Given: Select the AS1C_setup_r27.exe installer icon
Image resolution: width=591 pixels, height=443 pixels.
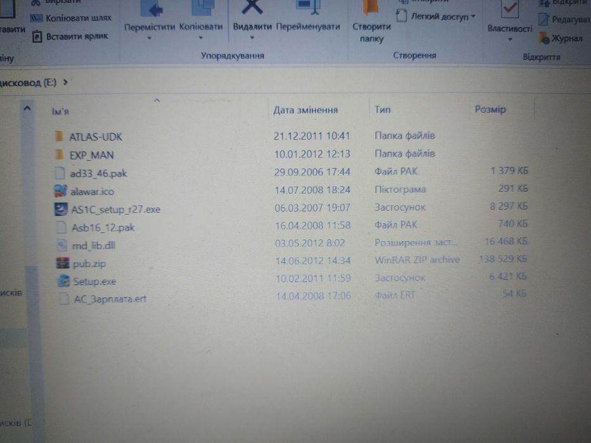Looking at the screenshot, I should click(x=61, y=209).
